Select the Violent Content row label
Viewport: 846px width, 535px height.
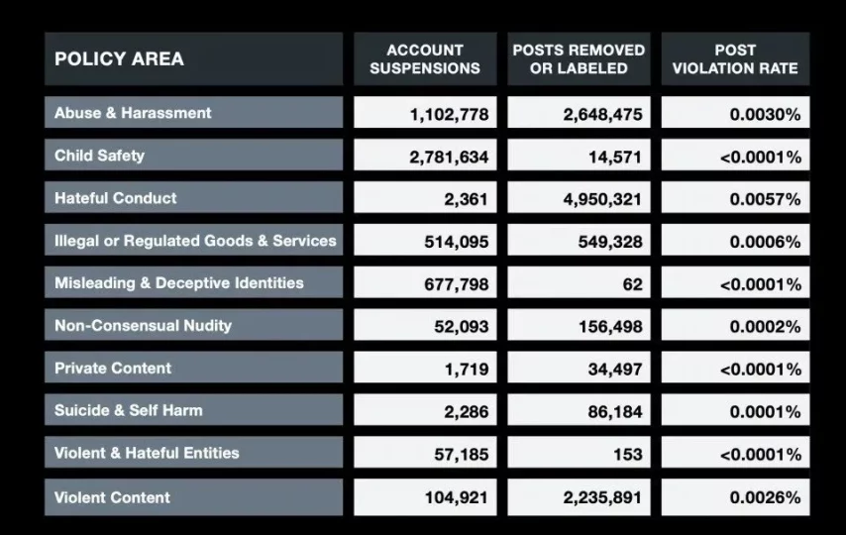click(193, 497)
